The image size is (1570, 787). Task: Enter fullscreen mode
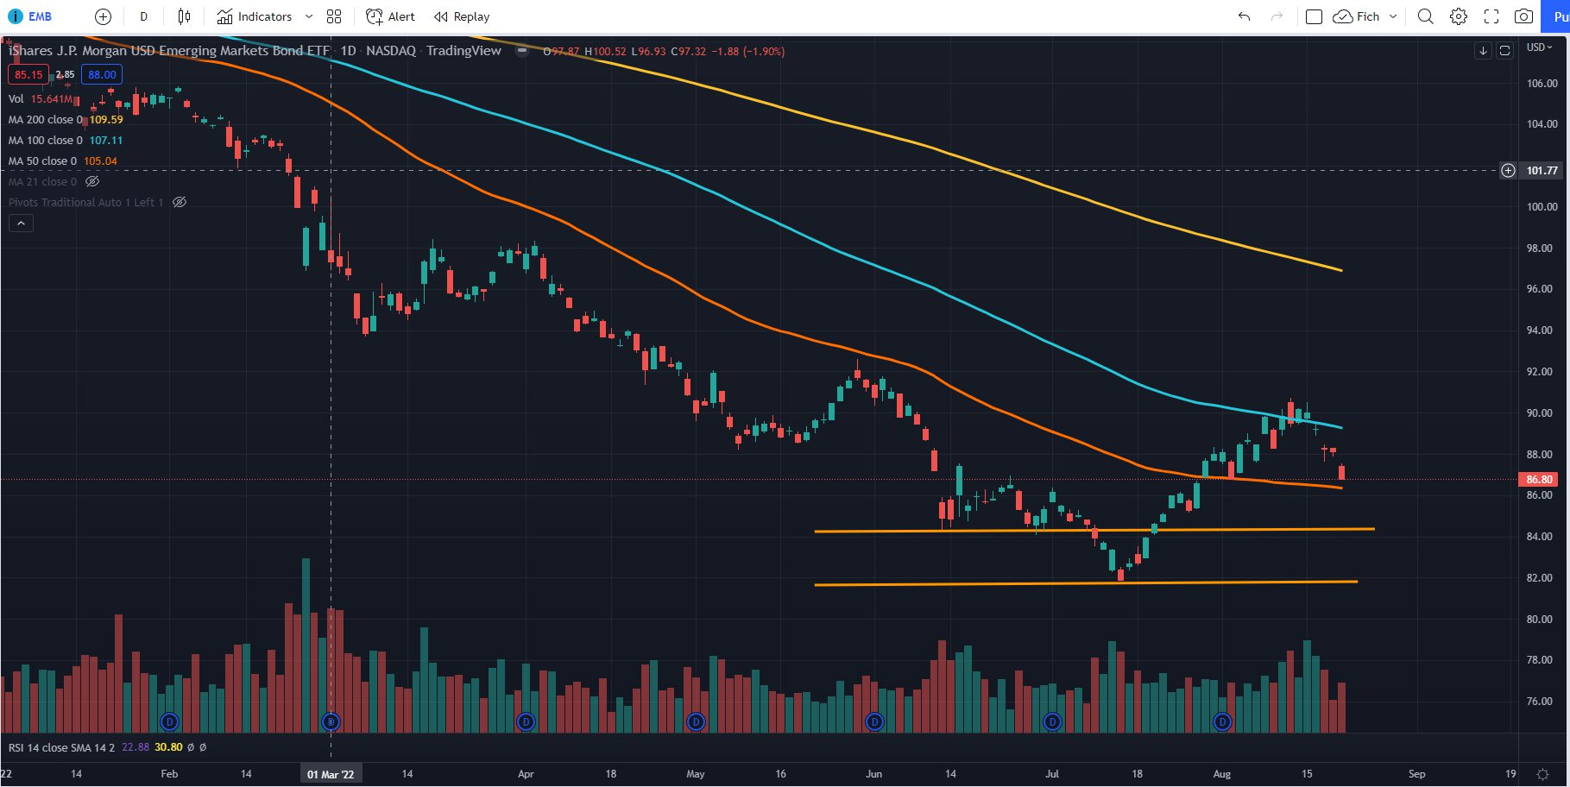1491,16
